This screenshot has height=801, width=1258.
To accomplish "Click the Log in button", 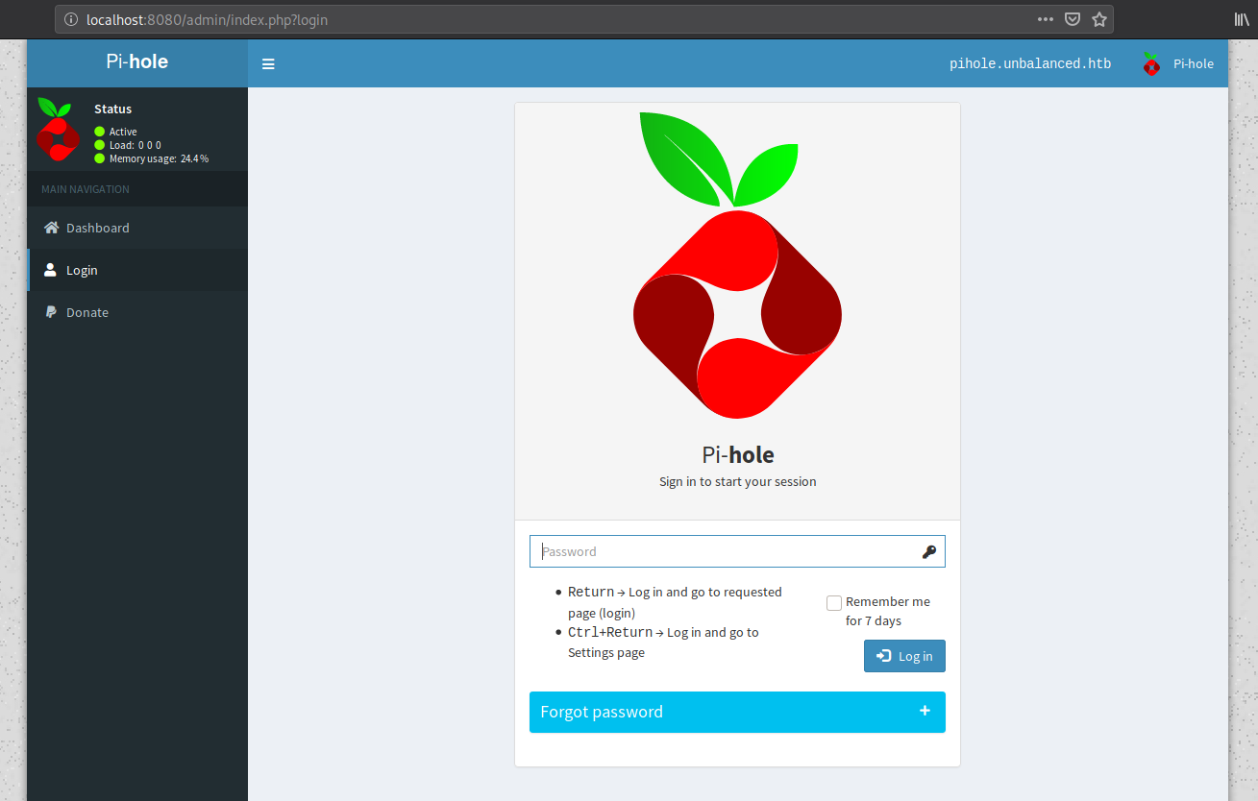I will pos(904,656).
